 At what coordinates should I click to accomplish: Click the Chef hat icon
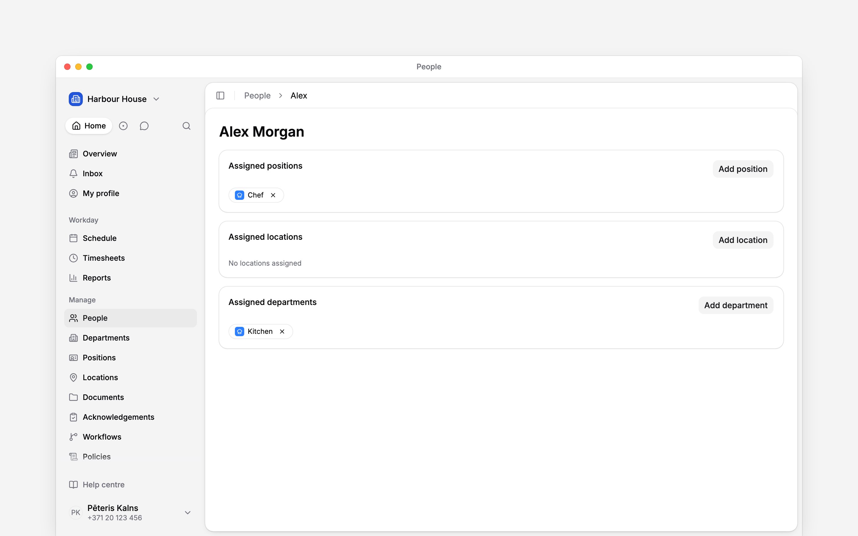(x=240, y=195)
